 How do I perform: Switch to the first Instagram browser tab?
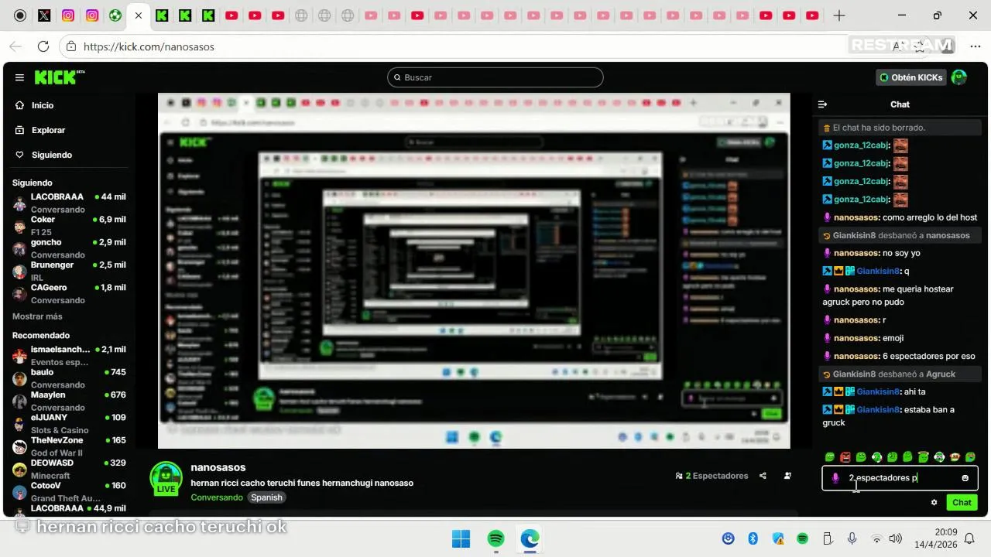tap(68, 15)
